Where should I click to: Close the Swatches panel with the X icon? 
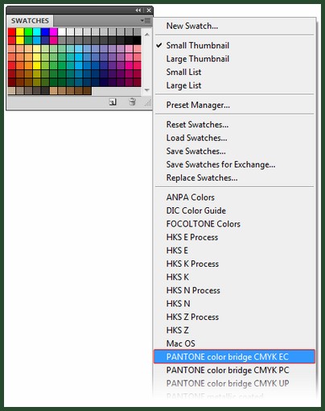(149, 10)
